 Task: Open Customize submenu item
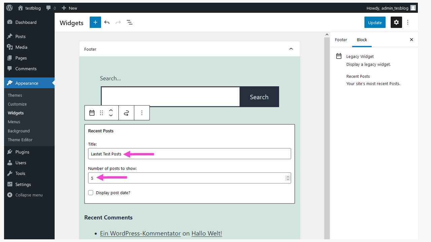point(17,104)
